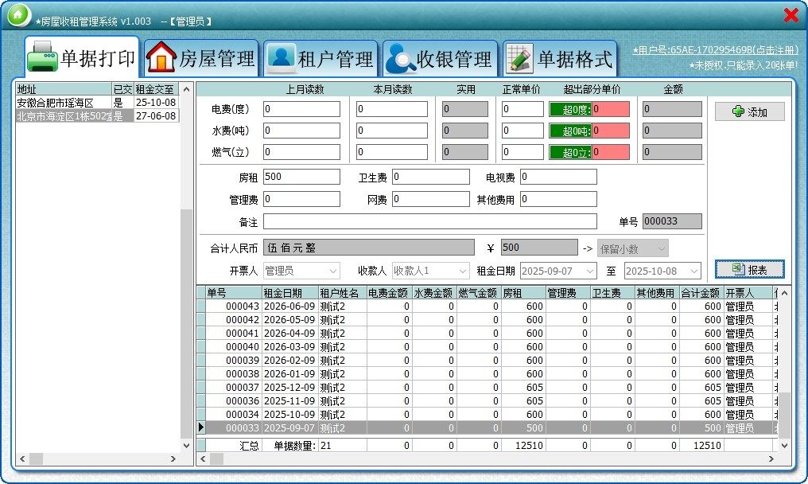
Task: Click the 水费 上月读数 input field
Action: (301, 131)
